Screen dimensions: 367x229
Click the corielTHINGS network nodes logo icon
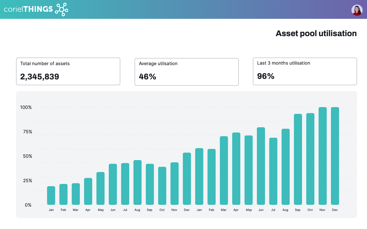[x=62, y=9]
